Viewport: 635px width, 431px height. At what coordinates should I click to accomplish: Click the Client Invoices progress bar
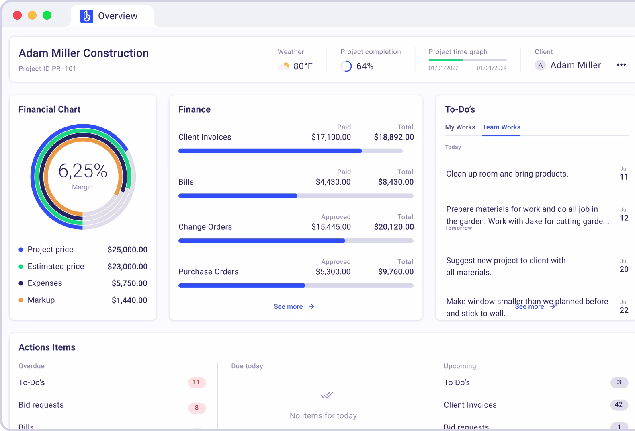pyautogui.click(x=291, y=151)
